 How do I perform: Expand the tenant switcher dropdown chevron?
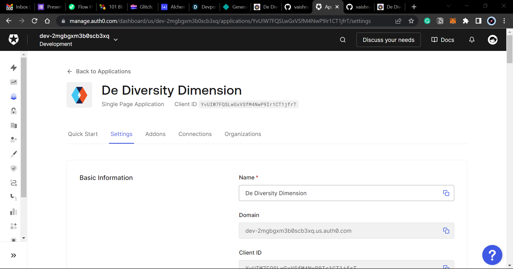116,40
